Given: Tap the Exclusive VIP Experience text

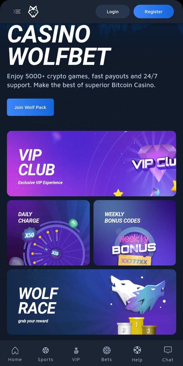Looking at the screenshot, I should (x=40, y=182).
